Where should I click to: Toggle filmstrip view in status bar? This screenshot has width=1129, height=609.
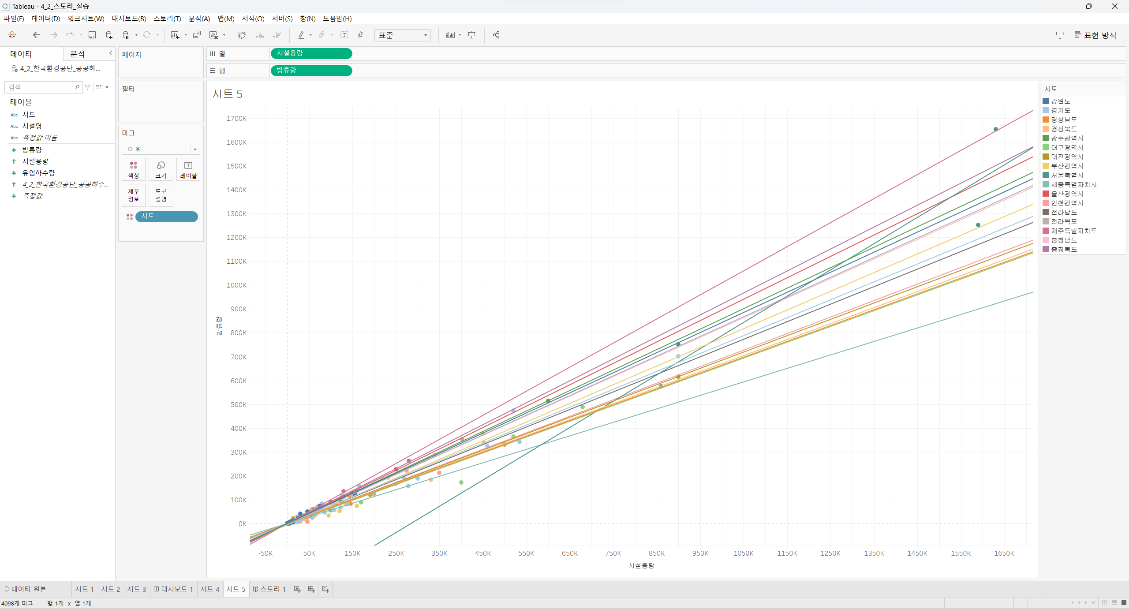click(1114, 603)
